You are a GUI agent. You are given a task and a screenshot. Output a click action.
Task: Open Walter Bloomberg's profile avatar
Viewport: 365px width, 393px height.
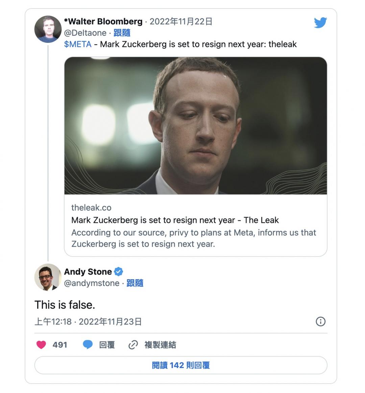[x=48, y=29]
